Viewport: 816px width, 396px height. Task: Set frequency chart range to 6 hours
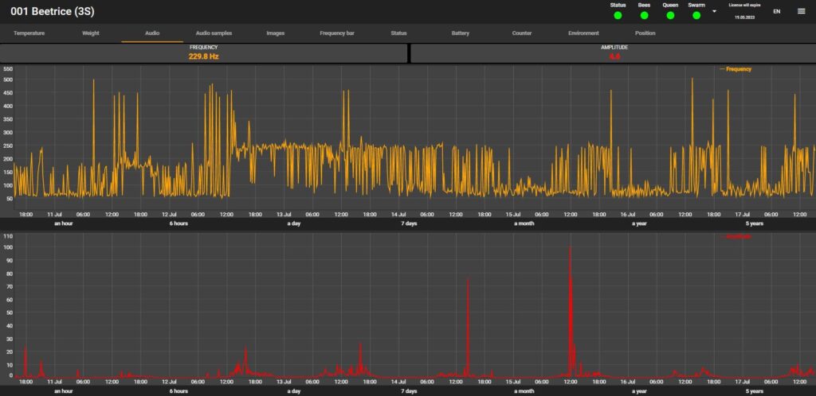(178, 223)
